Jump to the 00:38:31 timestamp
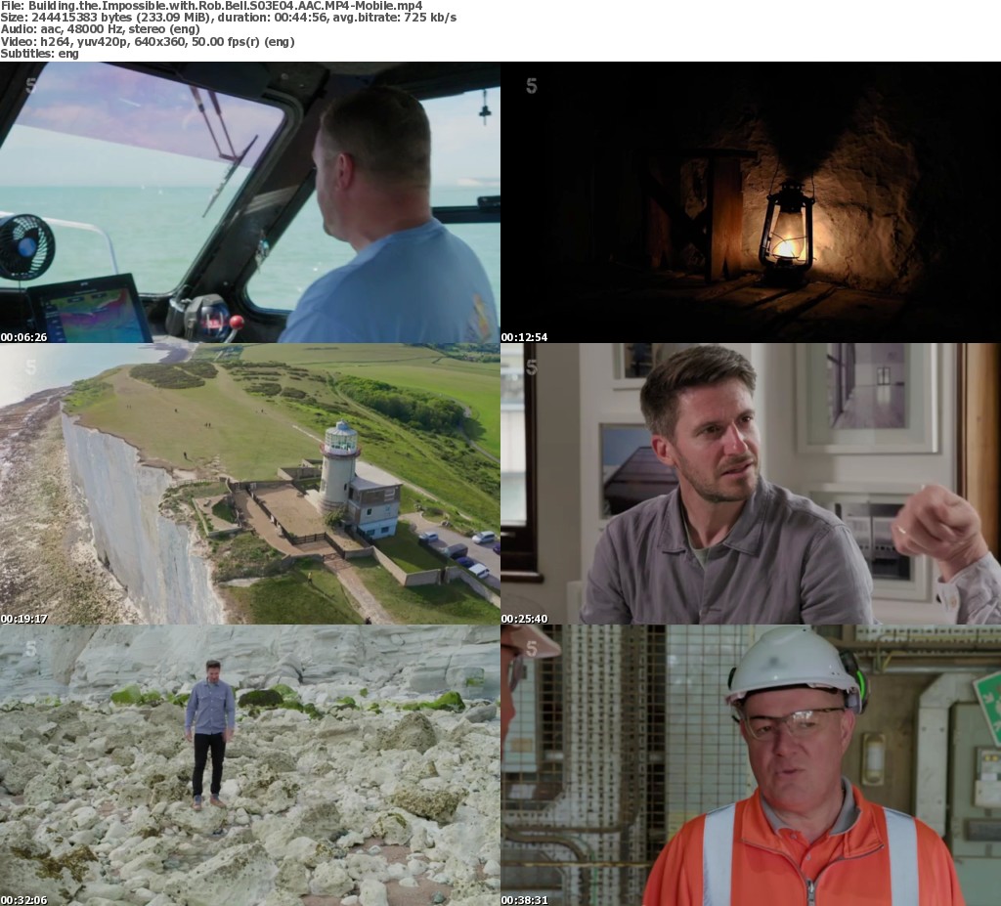1001x906 pixels. (524, 899)
